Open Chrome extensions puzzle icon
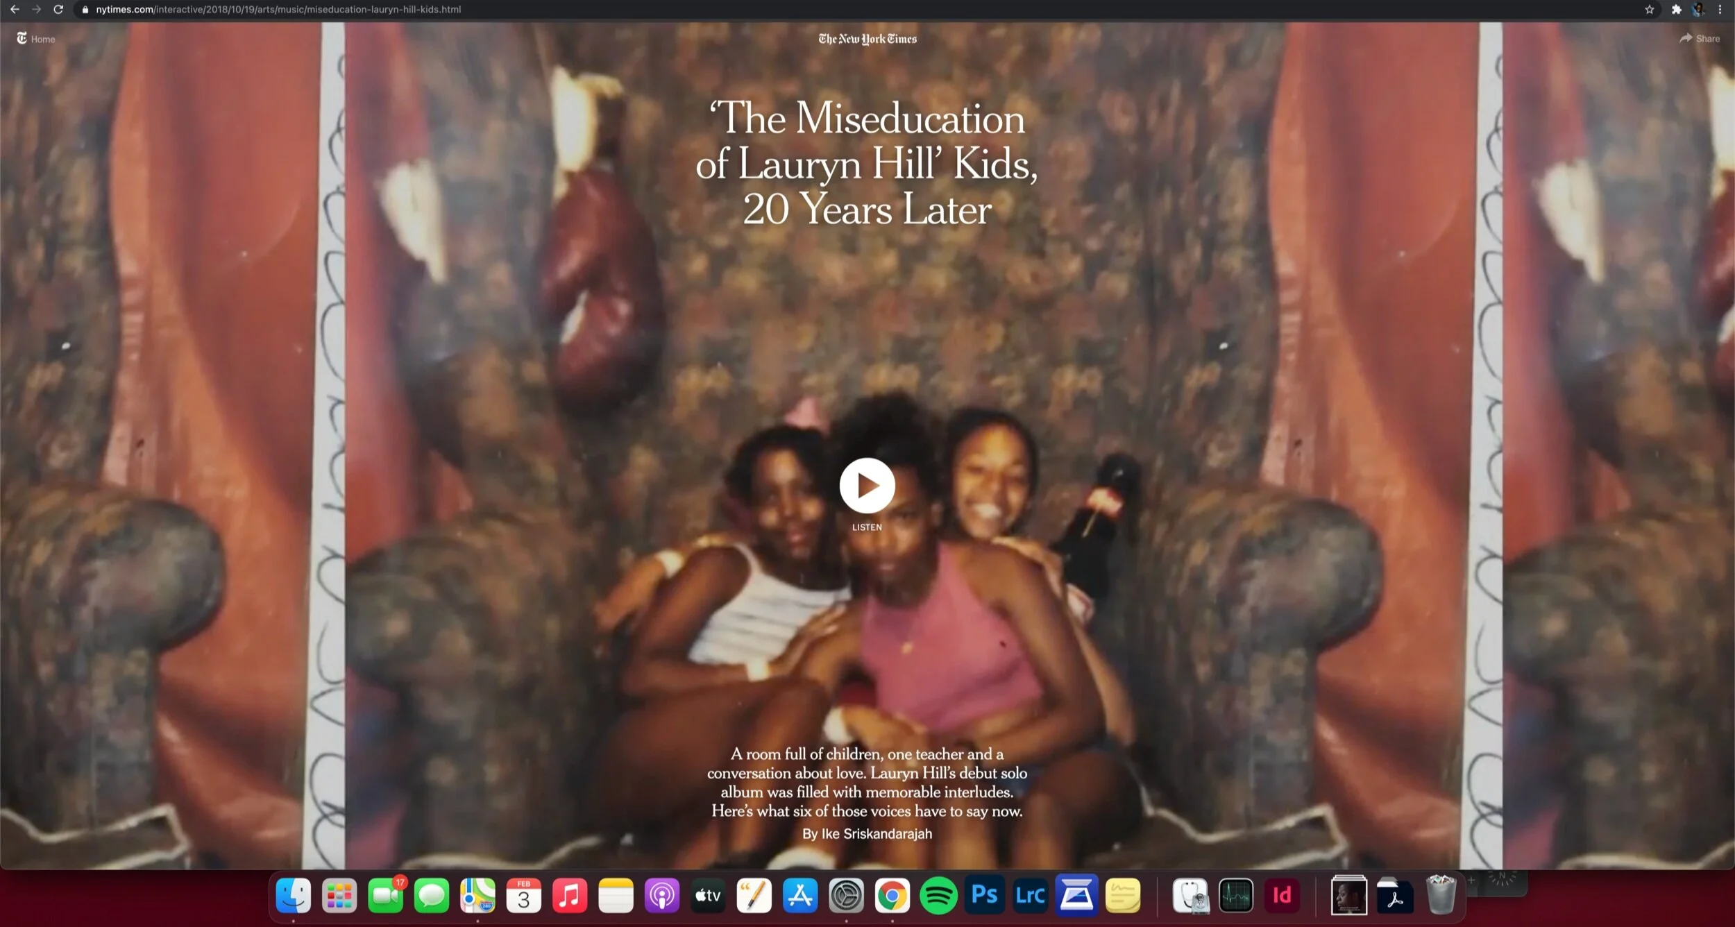1735x927 pixels. click(1676, 10)
